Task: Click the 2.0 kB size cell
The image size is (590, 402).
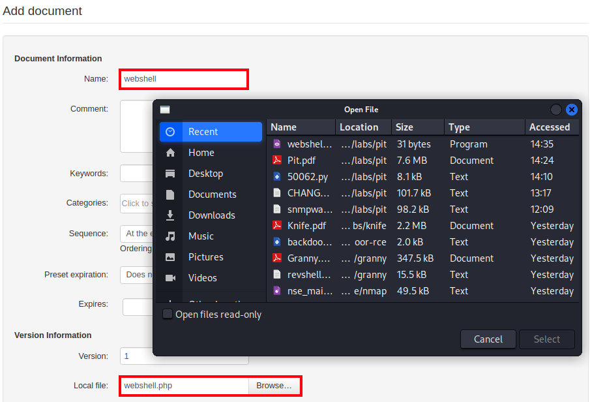Action: (x=410, y=242)
